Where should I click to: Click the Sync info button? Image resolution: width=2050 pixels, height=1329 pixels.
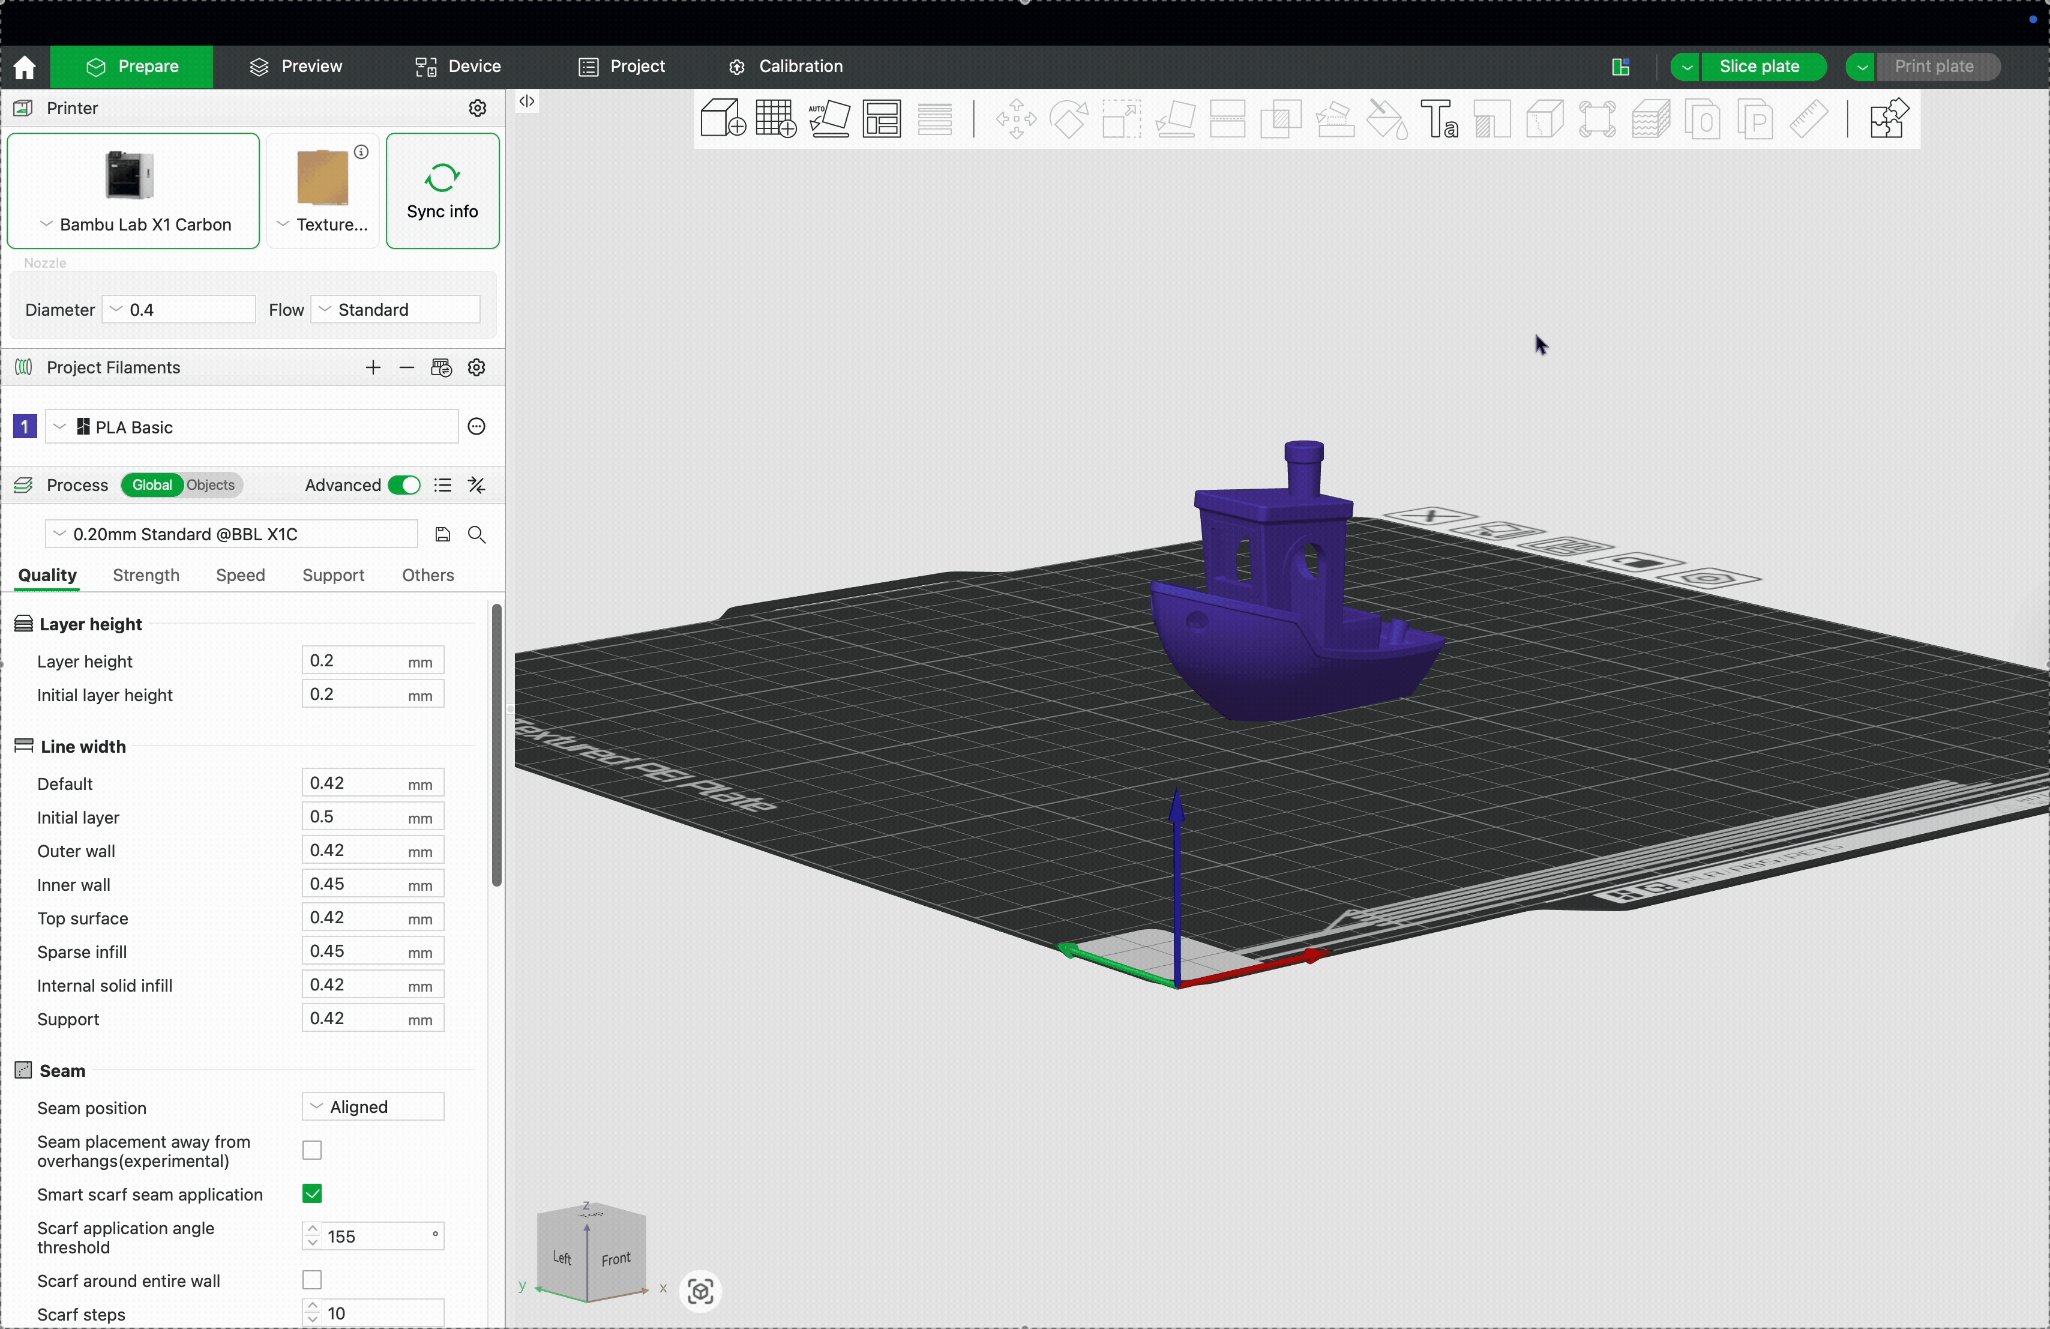pyautogui.click(x=443, y=191)
